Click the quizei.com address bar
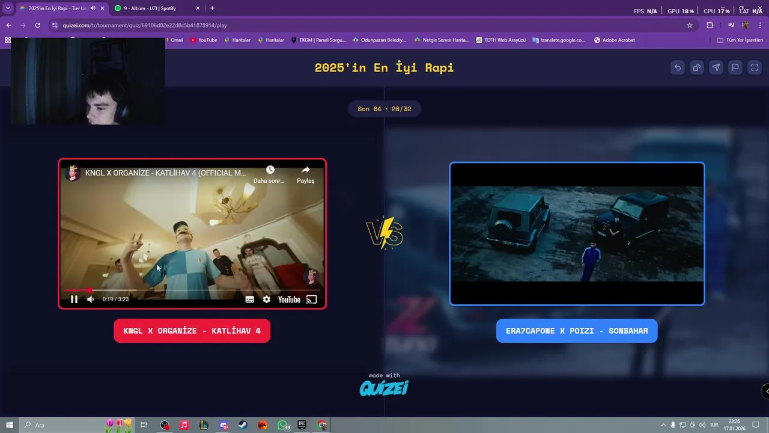This screenshot has width=769, height=433. [x=372, y=25]
